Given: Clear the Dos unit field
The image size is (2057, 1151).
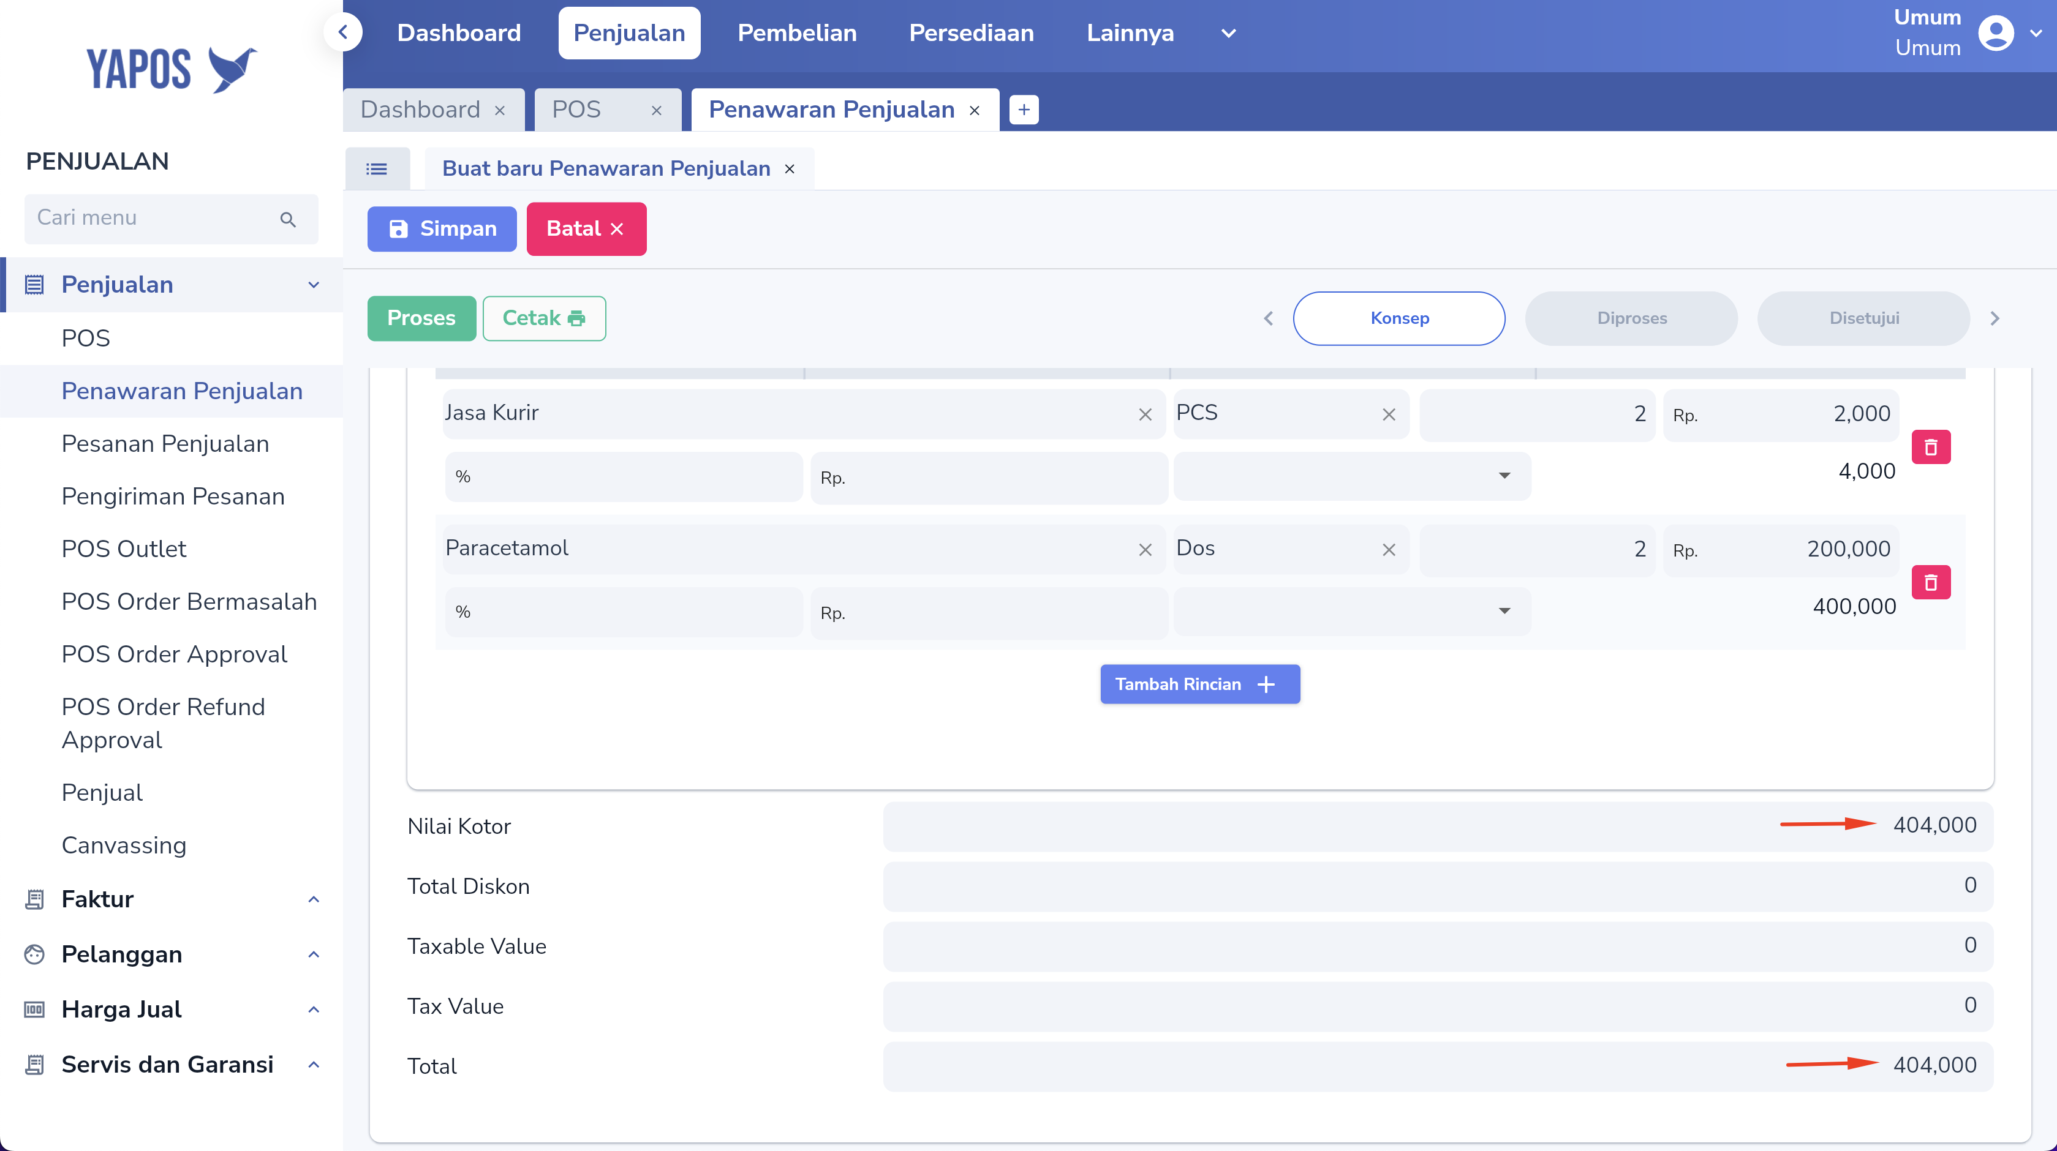Looking at the screenshot, I should (1389, 550).
